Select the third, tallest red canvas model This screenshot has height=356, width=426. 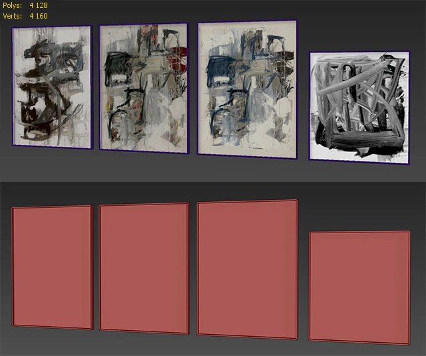[x=248, y=270]
